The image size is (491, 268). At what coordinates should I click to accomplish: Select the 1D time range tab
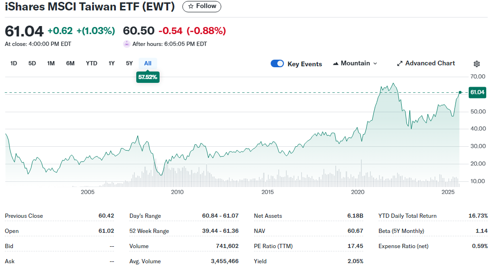click(13, 63)
